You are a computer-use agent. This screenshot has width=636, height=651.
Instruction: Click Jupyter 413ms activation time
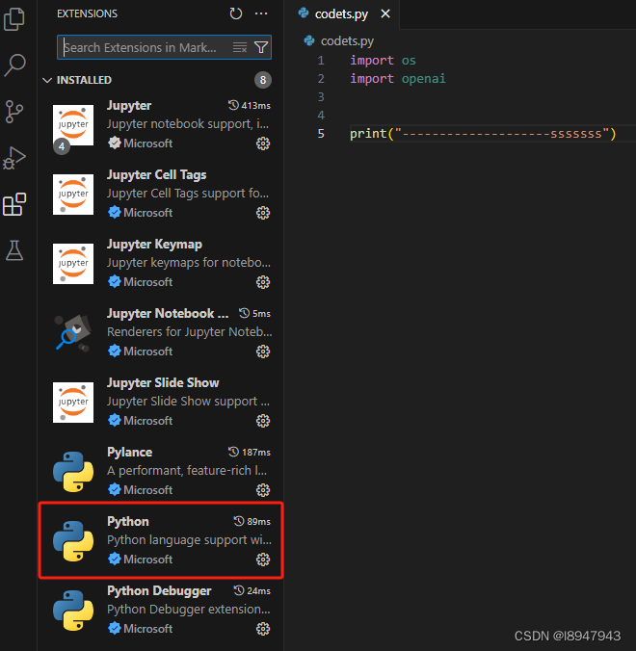click(250, 106)
